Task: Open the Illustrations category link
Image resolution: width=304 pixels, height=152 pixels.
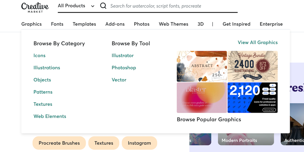Action: click(47, 68)
